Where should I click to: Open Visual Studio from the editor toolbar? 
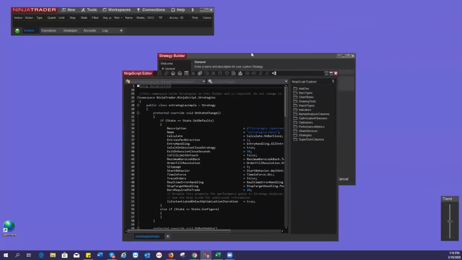274,73
